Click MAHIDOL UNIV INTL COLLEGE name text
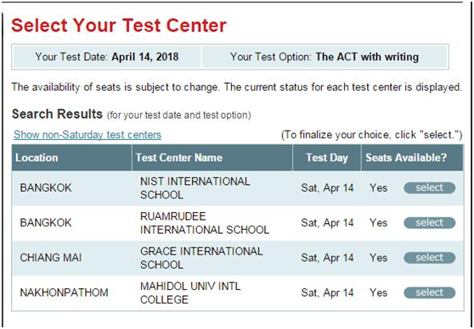The width and height of the screenshot is (474, 329). click(x=190, y=293)
